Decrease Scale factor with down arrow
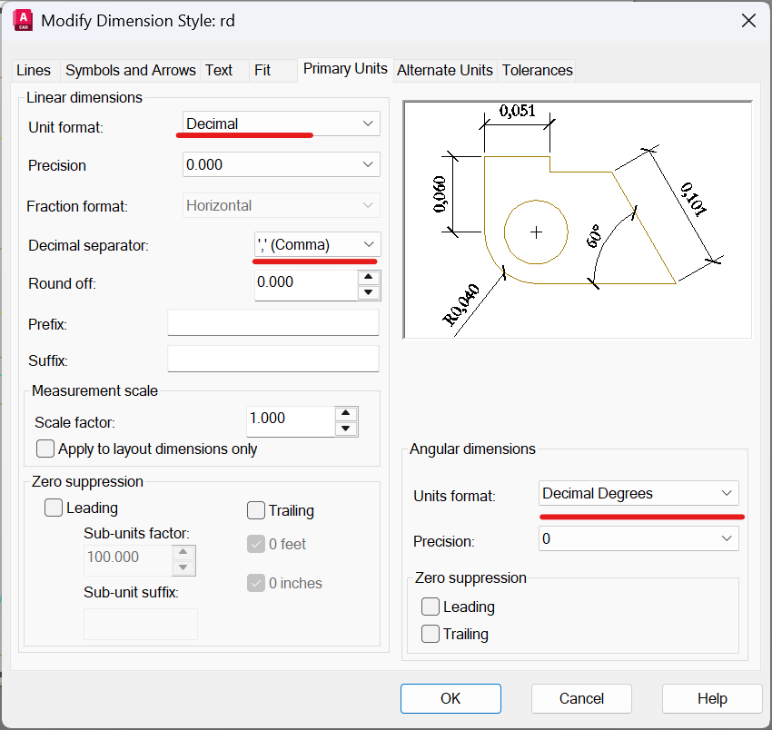 click(x=345, y=429)
